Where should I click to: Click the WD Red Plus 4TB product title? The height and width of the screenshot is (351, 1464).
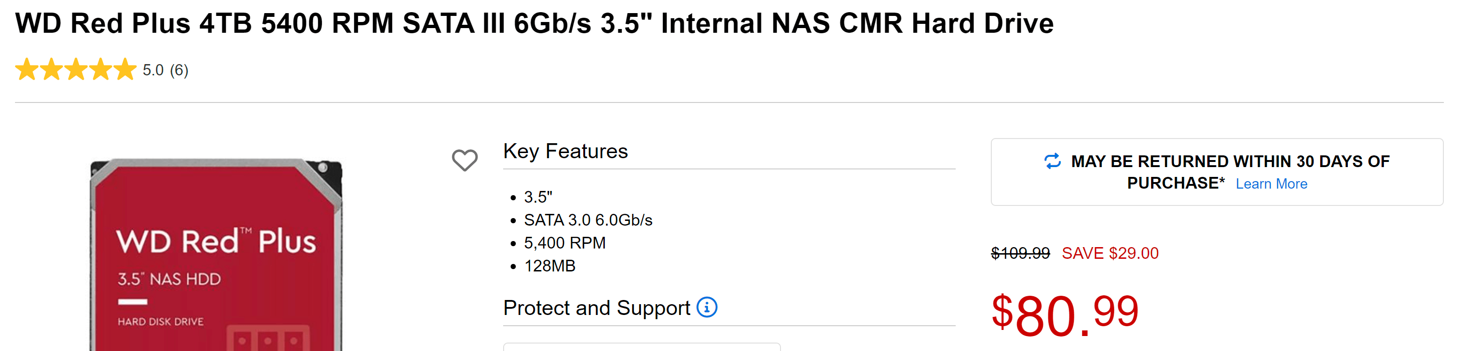click(x=534, y=24)
